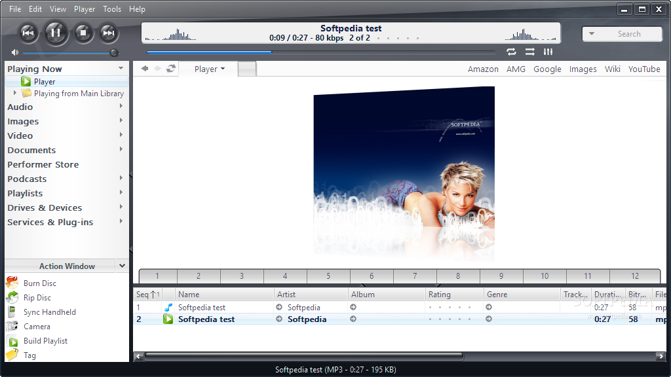Image resolution: width=671 pixels, height=377 pixels.
Task: Click the horizontal scrollbar thumb
Action: pos(304,356)
